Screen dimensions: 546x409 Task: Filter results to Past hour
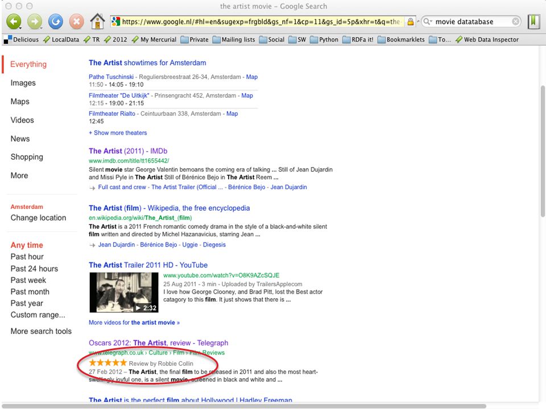pos(27,257)
